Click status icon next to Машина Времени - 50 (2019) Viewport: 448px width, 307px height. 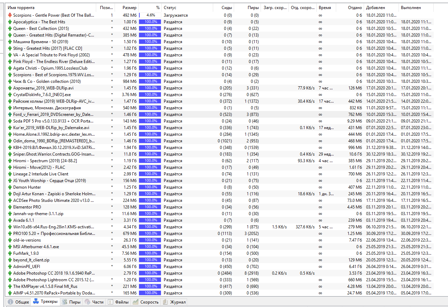click(10, 42)
